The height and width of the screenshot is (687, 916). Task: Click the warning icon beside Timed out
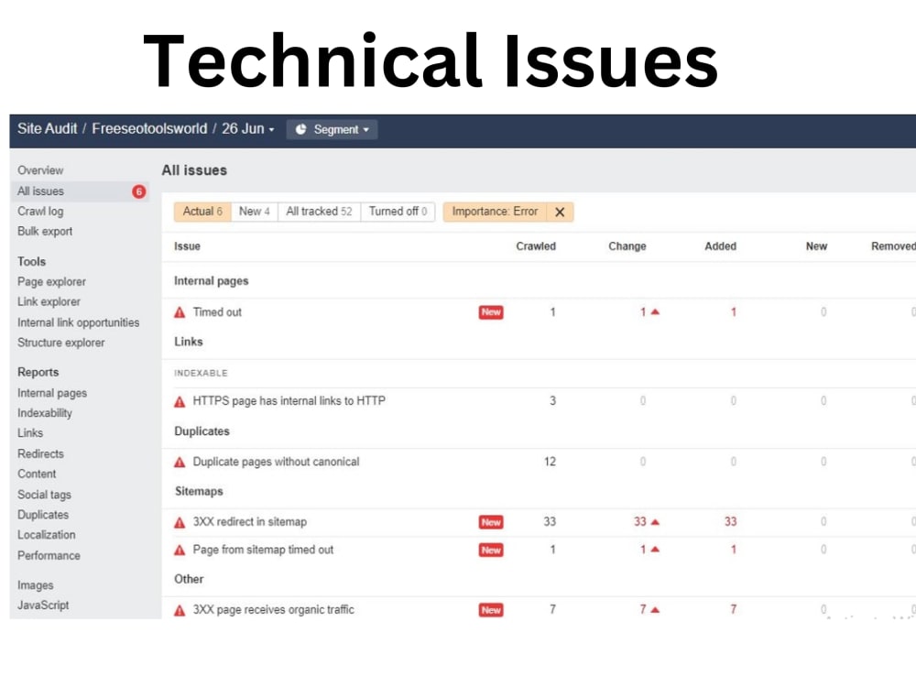click(180, 312)
